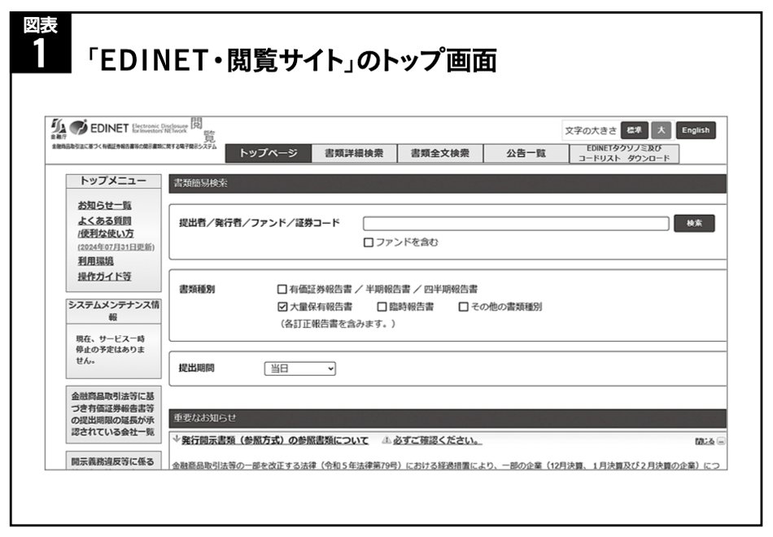Uncheck the 大量保有報告書 checkbox
Viewport: 773px width, 537px height.
(282, 307)
